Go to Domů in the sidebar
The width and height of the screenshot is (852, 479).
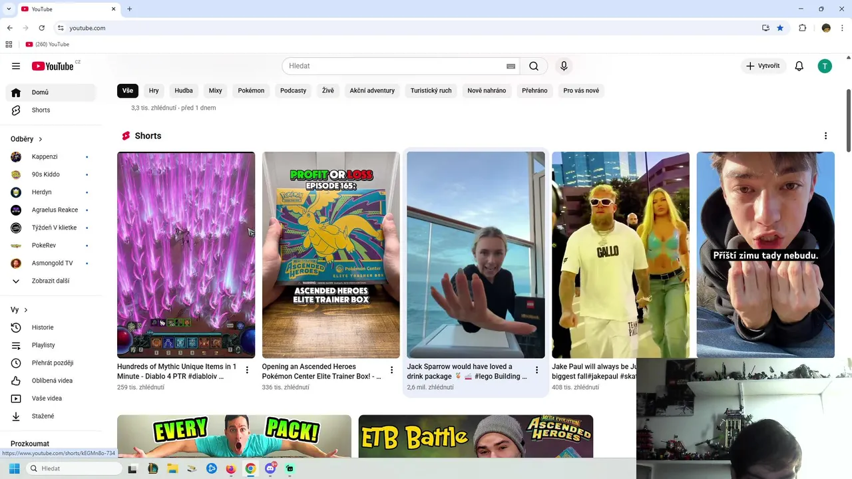51,92
